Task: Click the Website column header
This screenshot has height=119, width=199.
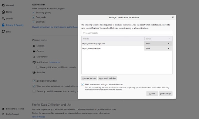Action: [113, 39]
